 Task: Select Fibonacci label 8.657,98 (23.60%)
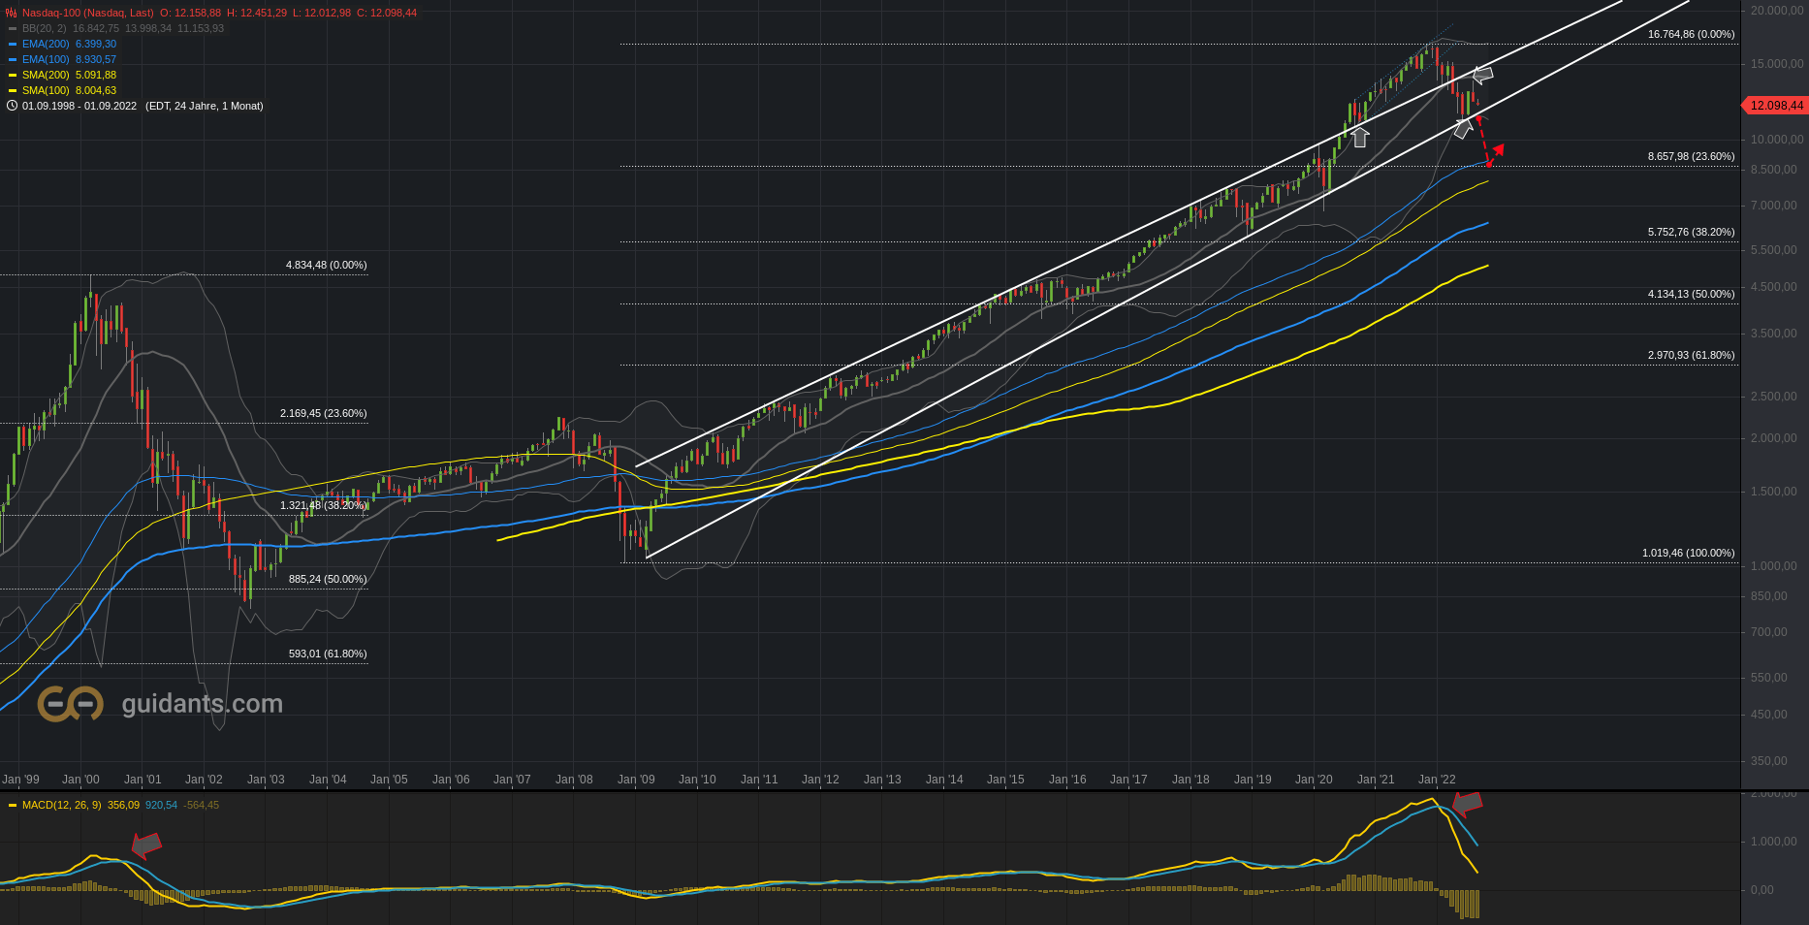click(1691, 156)
